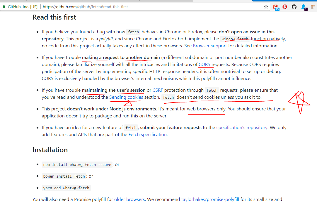Click the Installation heading
This screenshot has height=203, width=317.
50,150
